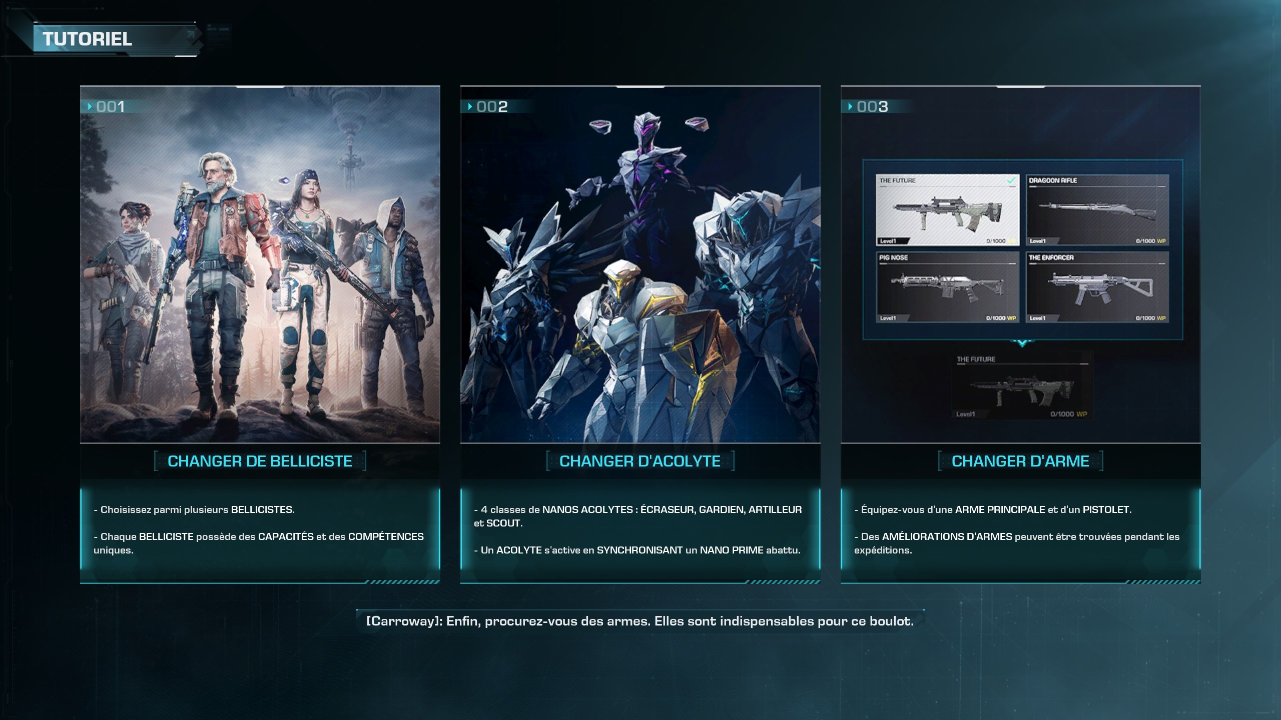This screenshot has height=720, width=1281.
Task: Click the triangle marker beside 001
Action: pyautogui.click(x=90, y=106)
